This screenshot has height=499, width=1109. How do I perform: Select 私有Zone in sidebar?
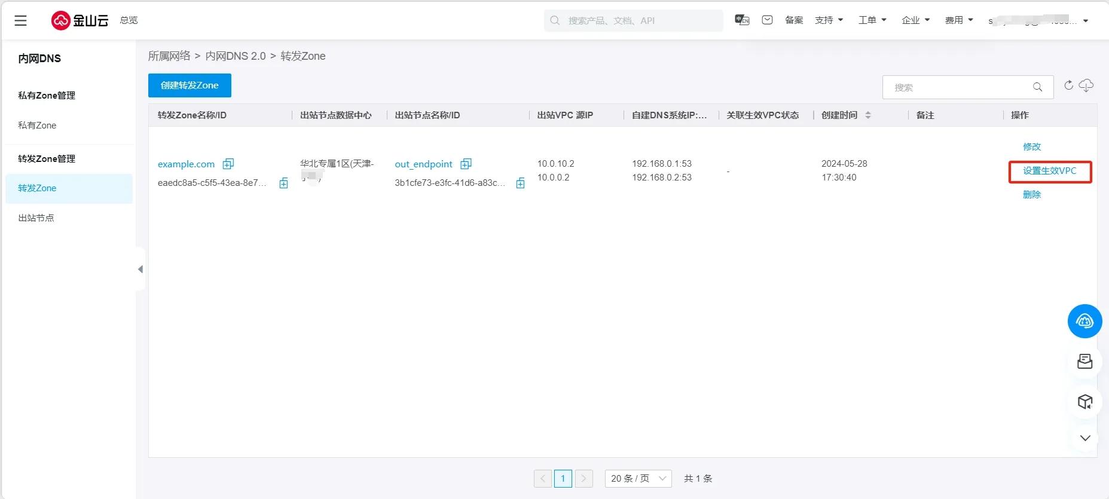point(37,125)
